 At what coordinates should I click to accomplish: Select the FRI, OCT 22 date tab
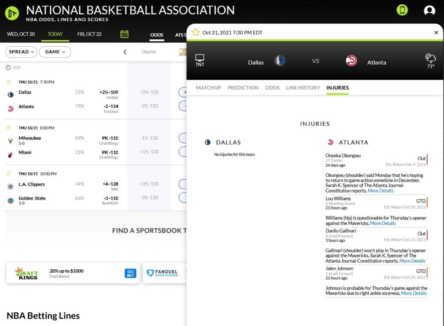click(89, 34)
